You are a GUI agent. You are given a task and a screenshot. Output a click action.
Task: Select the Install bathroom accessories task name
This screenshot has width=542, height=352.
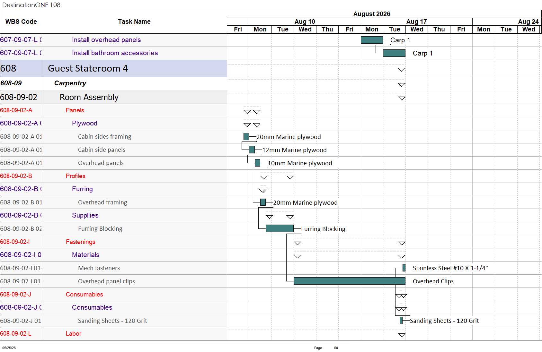coord(115,53)
